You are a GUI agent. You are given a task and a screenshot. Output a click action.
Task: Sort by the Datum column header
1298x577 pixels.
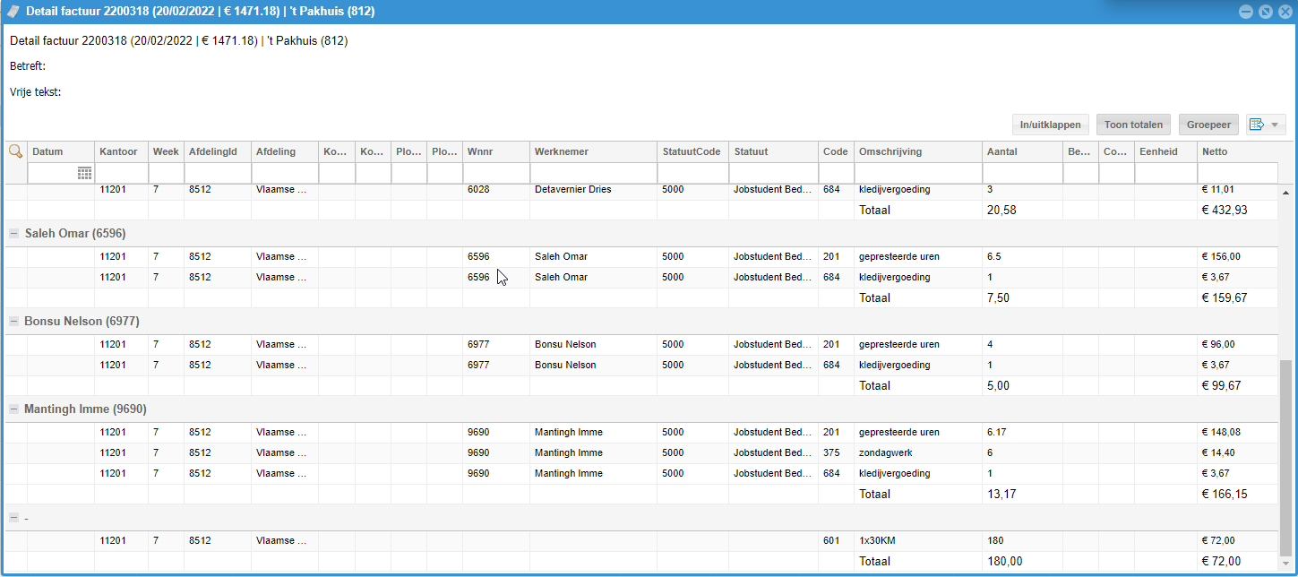pos(61,151)
